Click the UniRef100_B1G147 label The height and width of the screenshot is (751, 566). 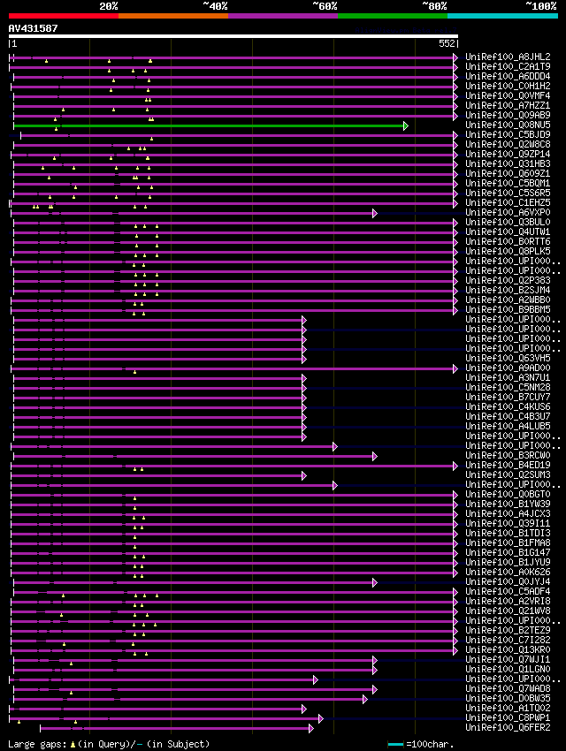click(x=508, y=553)
